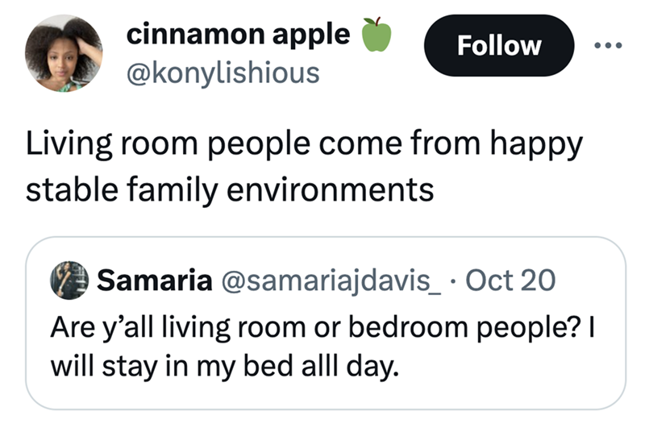
Task: Click the Oct 20 timestamp
Action: pos(511,280)
